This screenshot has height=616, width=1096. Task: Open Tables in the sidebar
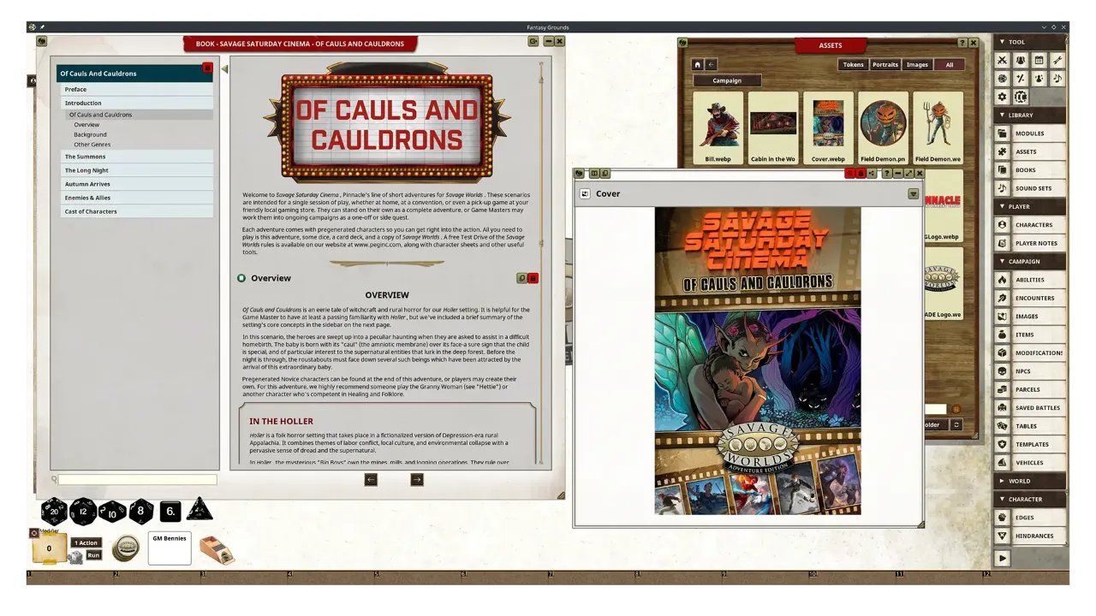[x=1030, y=426]
